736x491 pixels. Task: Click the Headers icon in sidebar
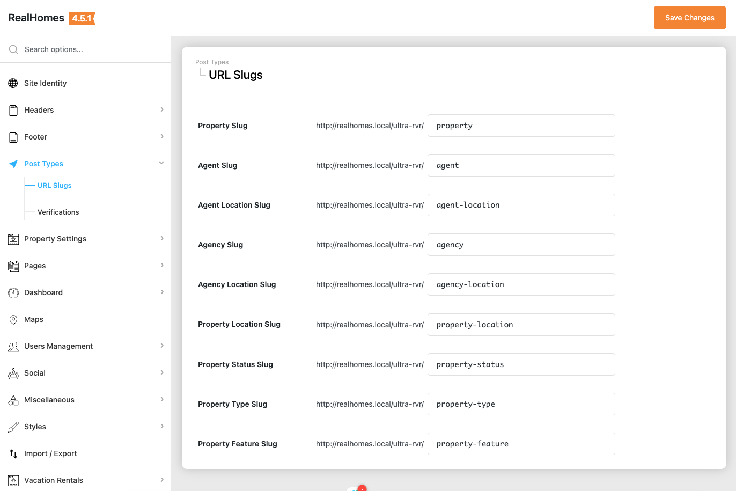13,110
